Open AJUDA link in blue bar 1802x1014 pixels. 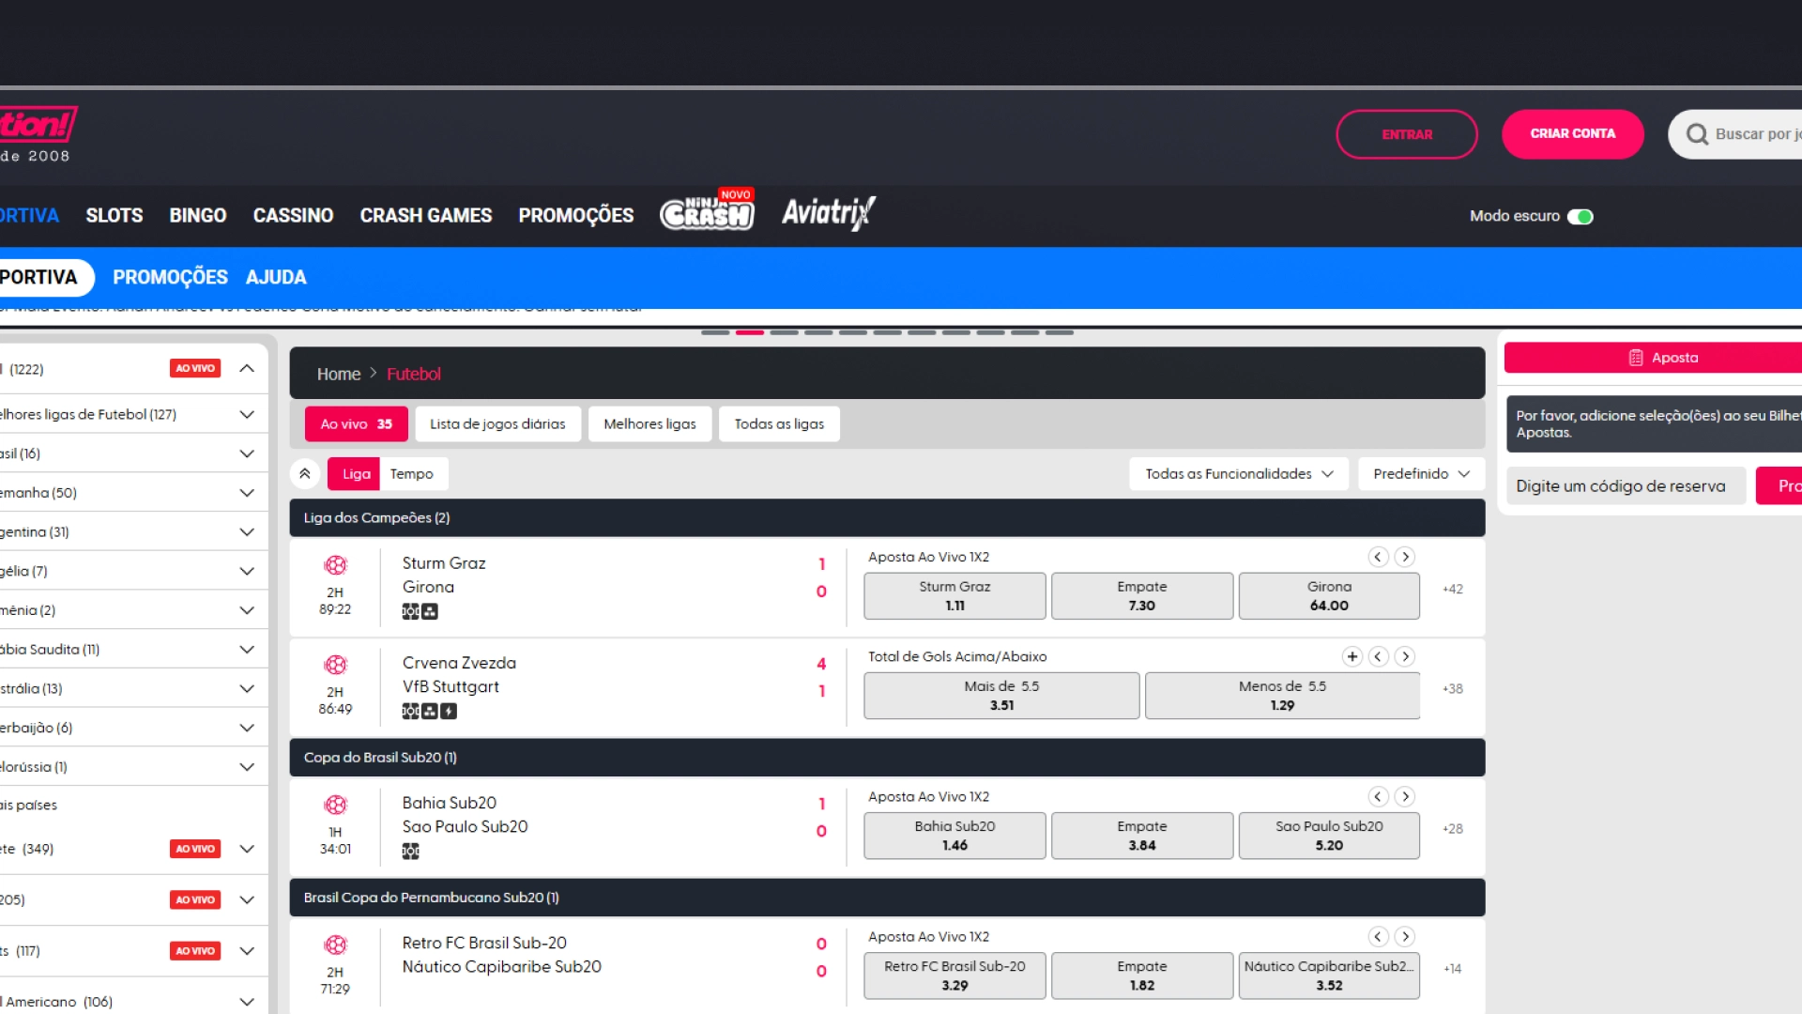pyautogui.click(x=276, y=277)
